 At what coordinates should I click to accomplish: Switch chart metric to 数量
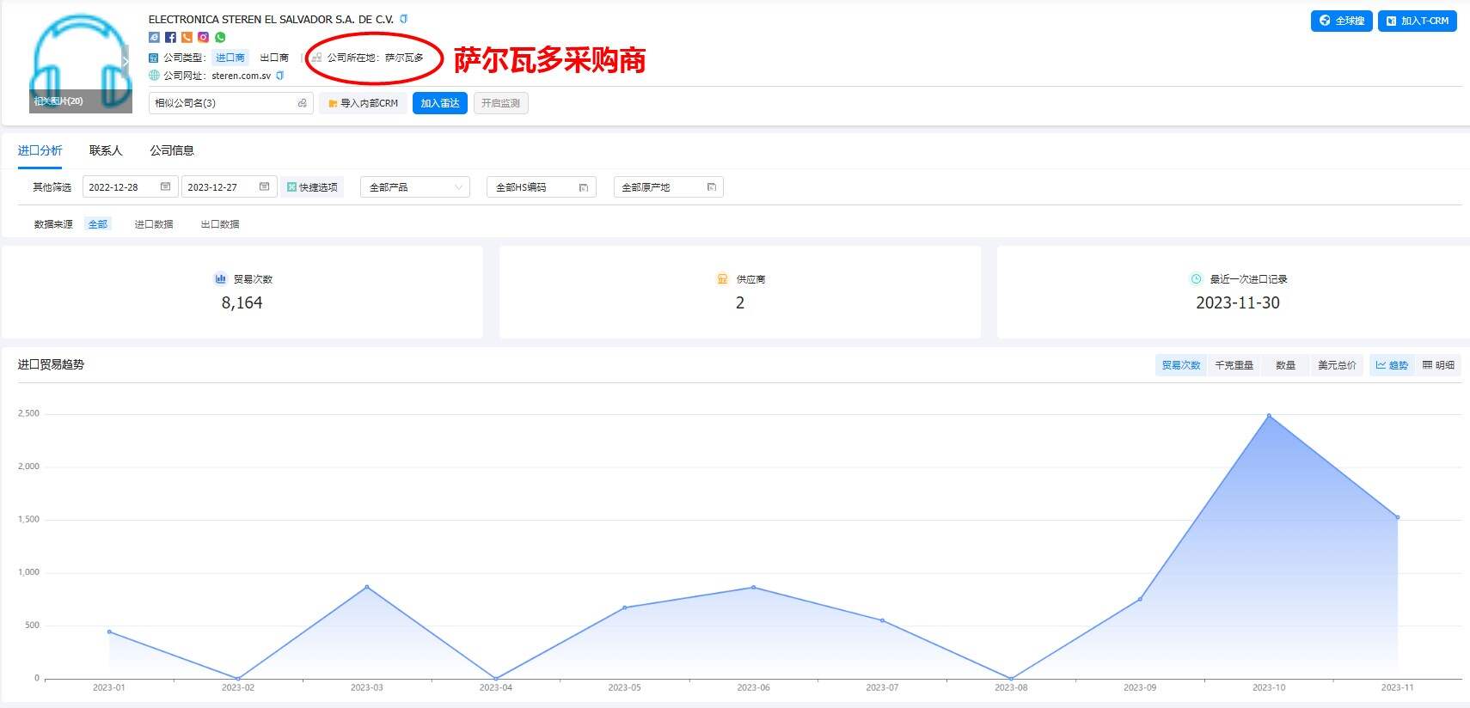[1285, 365]
